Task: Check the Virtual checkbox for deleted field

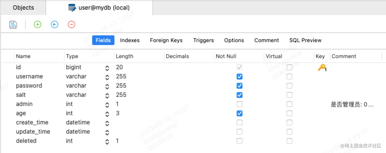Action: tap(289, 141)
